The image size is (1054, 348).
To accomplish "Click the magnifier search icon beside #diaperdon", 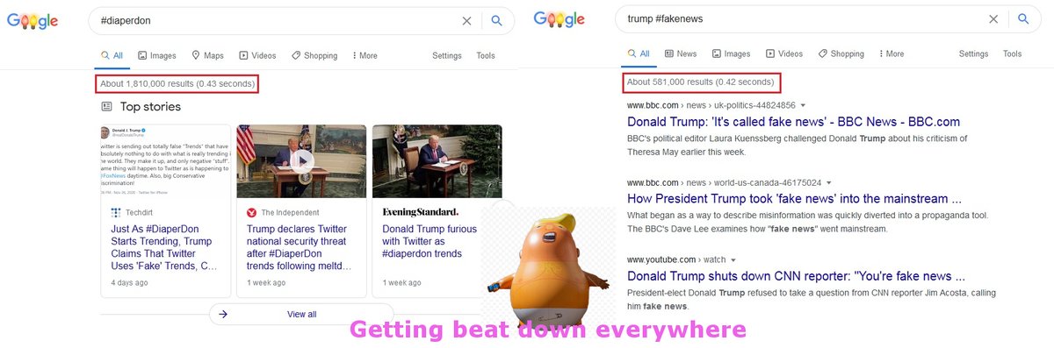I will click(x=496, y=21).
